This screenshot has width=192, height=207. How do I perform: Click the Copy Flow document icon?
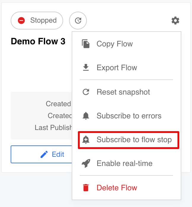86,44
